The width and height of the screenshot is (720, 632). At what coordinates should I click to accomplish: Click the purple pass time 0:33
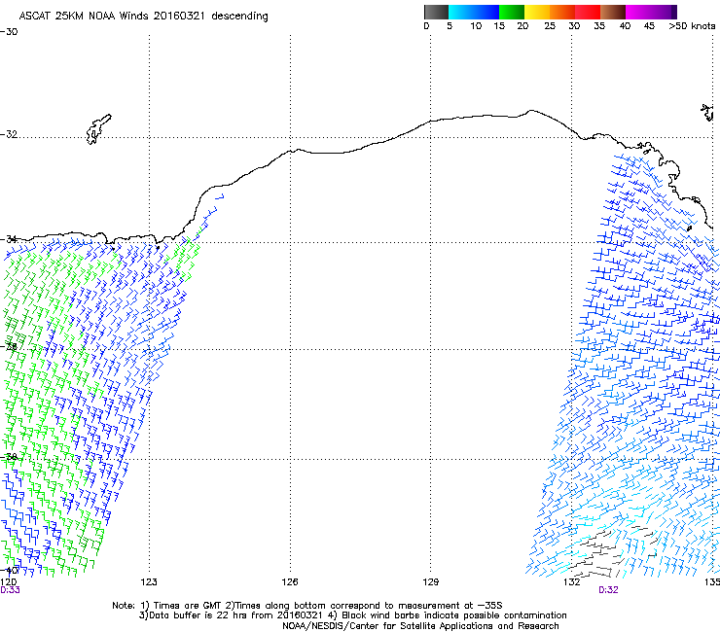coord(10,590)
